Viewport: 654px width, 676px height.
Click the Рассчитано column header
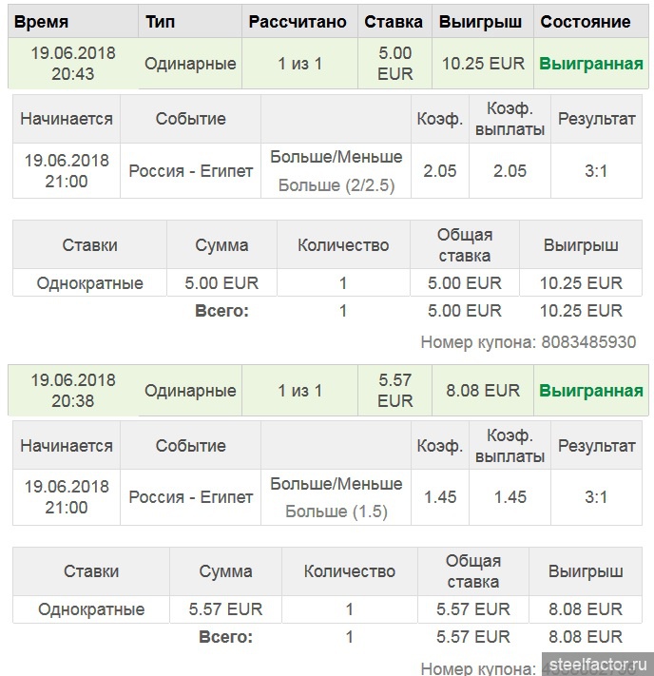[298, 21]
